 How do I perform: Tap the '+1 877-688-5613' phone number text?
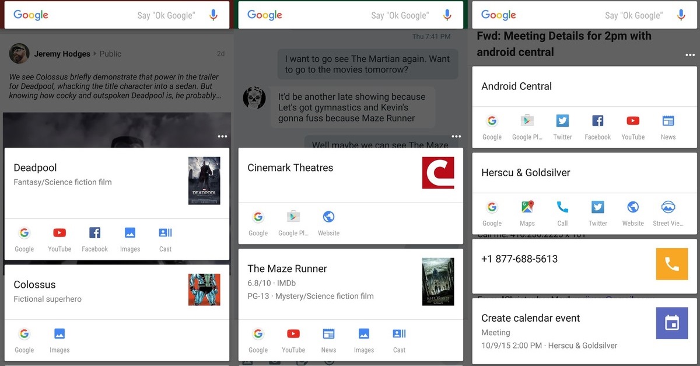click(x=519, y=259)
